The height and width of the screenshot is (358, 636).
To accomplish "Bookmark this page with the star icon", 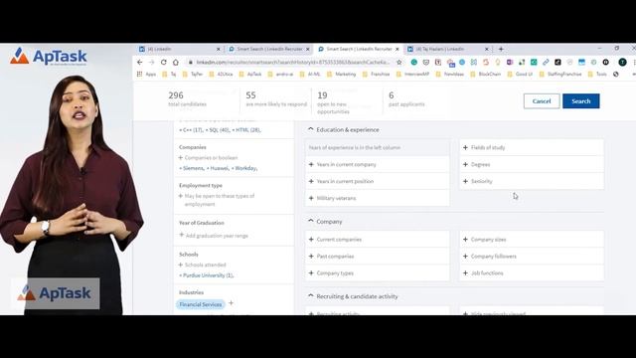I will tap(399, 62).
